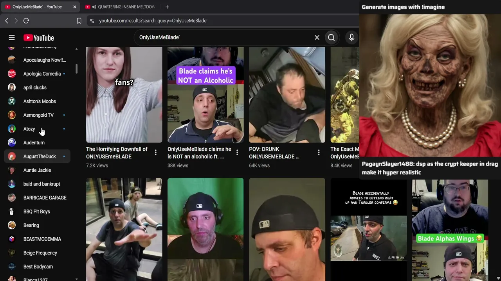The image size is (501, 281).
Task: Click the Asmongold TV avatar icon
Action: point(12,115)
